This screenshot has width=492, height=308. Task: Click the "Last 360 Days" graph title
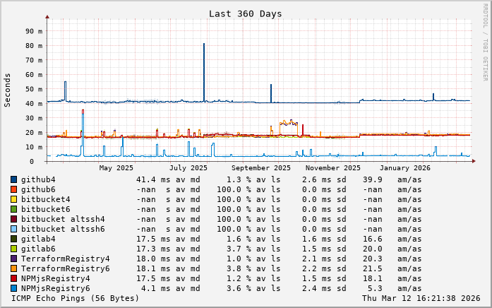tap(245, 13)
